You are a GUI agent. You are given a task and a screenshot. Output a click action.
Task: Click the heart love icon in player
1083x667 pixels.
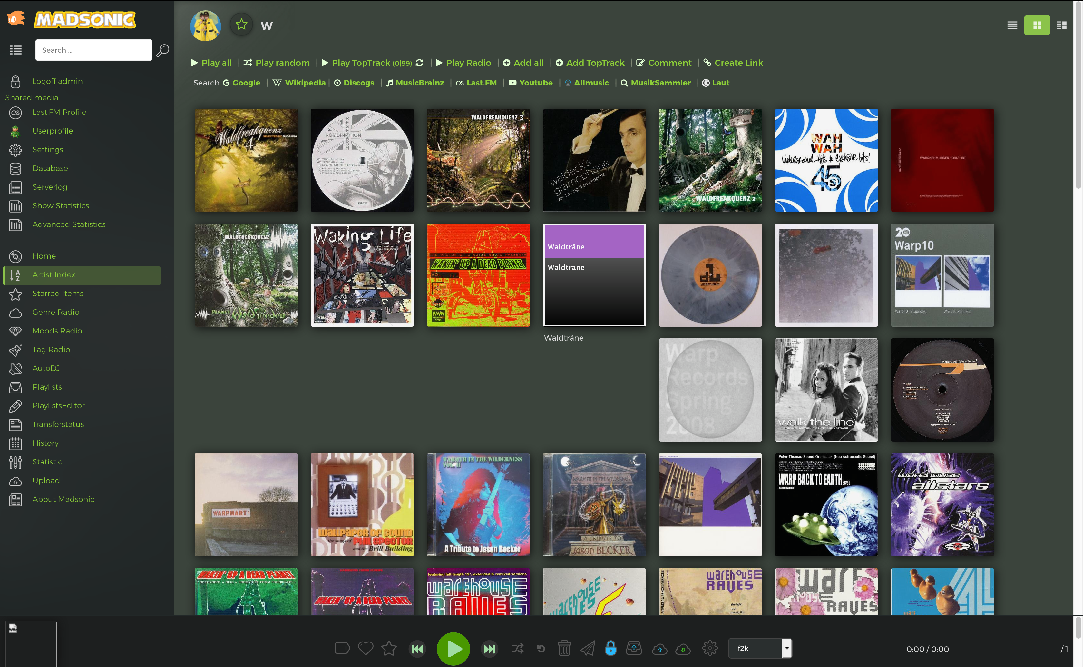click(366, 649)
